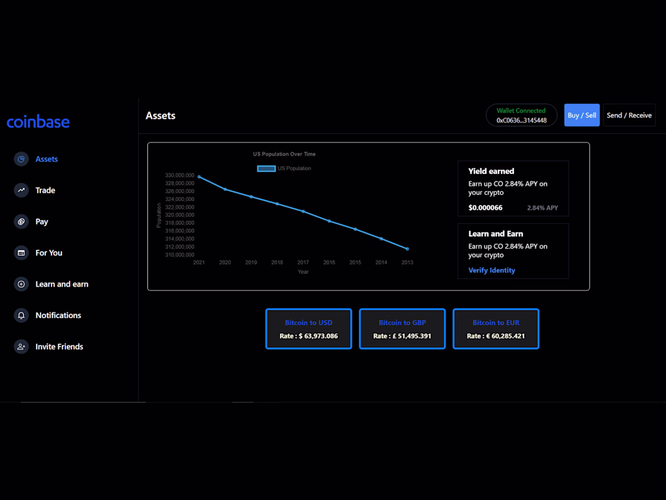666x500 pixels.
Task: Click the Wallet Connected address badge
Action: pos(521,115)
